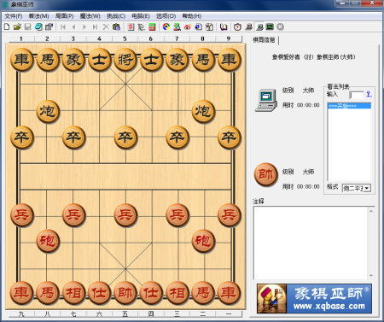Click the clock timer toolbar icon
Viewport: 384px width, 322px height.
point(237,26)
